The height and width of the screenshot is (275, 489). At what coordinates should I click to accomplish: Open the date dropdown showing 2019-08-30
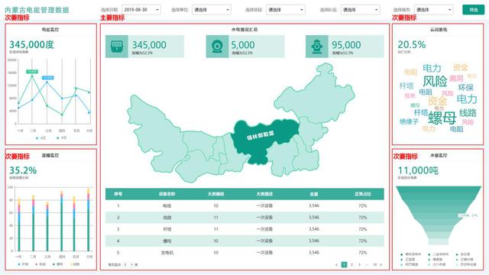click(141, 10)
